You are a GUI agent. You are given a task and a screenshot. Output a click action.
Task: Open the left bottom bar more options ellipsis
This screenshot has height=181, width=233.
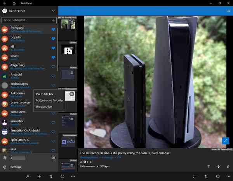click(74, 176)
